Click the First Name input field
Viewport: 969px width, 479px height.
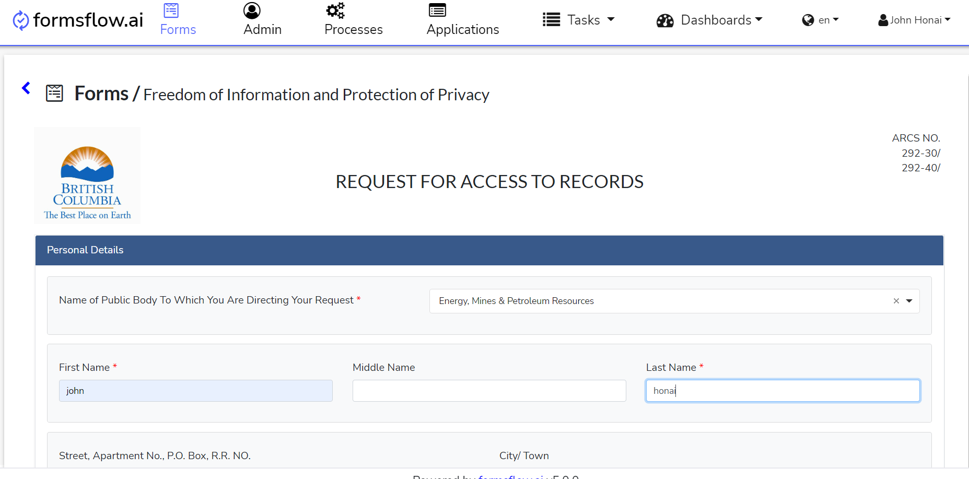point(196,391)
